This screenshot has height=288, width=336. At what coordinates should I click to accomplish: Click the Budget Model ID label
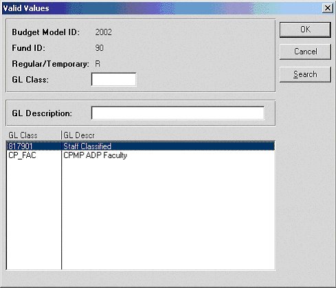tap(45, 32)
